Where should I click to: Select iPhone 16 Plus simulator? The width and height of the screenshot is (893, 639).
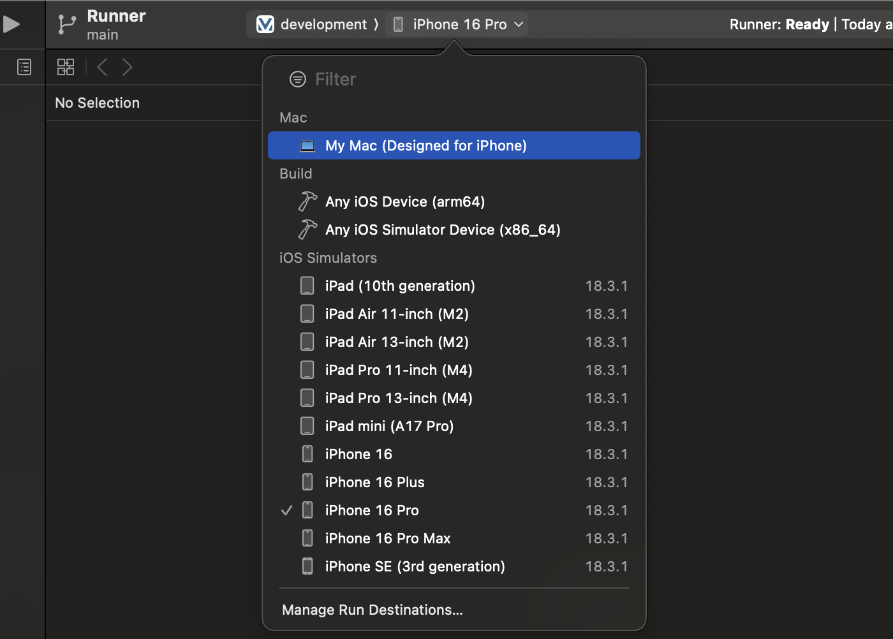pyautogui.click(x=454, y=482)
